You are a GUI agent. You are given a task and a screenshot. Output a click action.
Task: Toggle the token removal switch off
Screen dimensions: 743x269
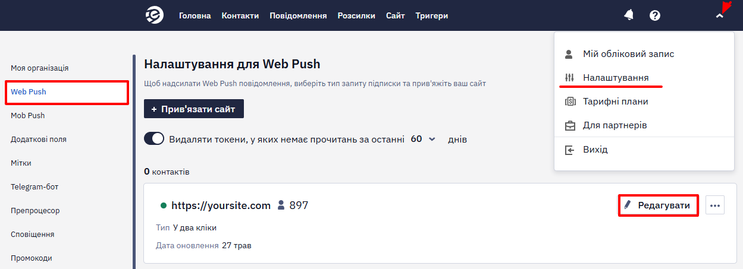coord(154,139)
